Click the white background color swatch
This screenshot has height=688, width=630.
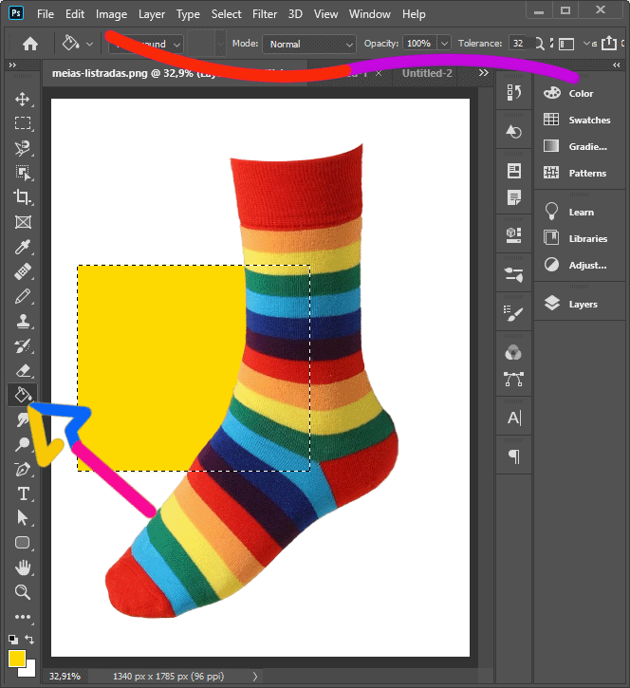(x=30, y=671)
